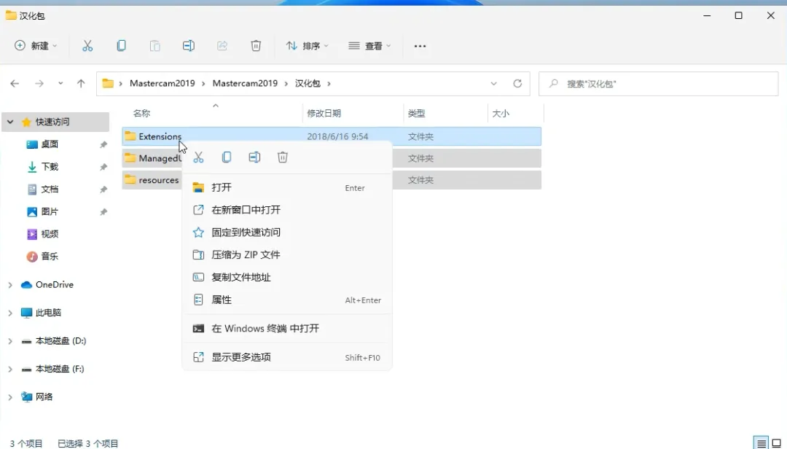Screen dimensions: 787x449
Task: Unpin Desktop (桌面) via its pin icon
Action: tap(103, 144)
